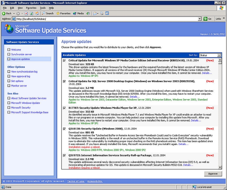Click the Internet Explorer title bar icon
Screen dimensions: 227x190
(x=3, y=3)
